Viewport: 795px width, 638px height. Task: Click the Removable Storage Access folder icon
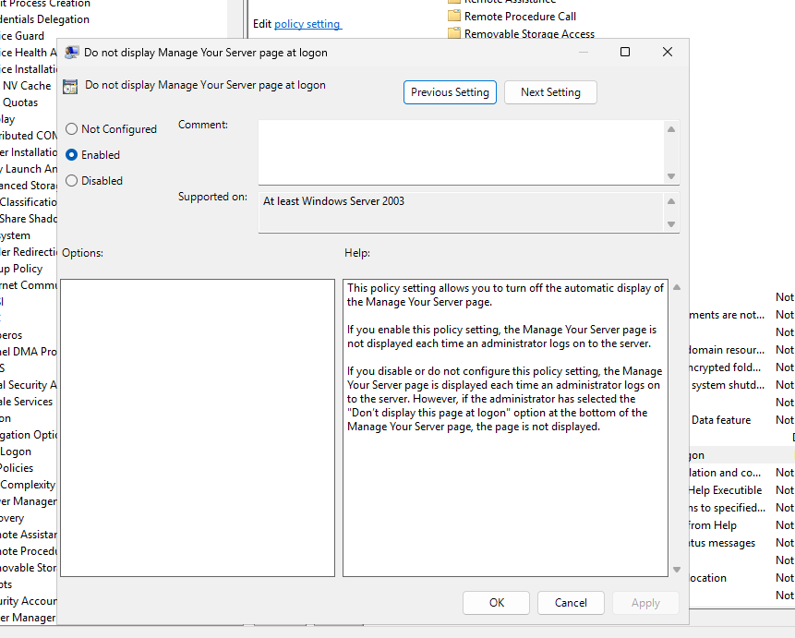point(453,33)
